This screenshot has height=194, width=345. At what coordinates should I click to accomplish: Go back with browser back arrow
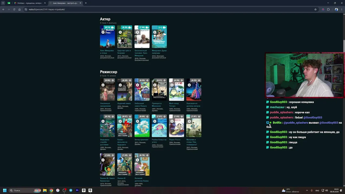coord(3,9)
